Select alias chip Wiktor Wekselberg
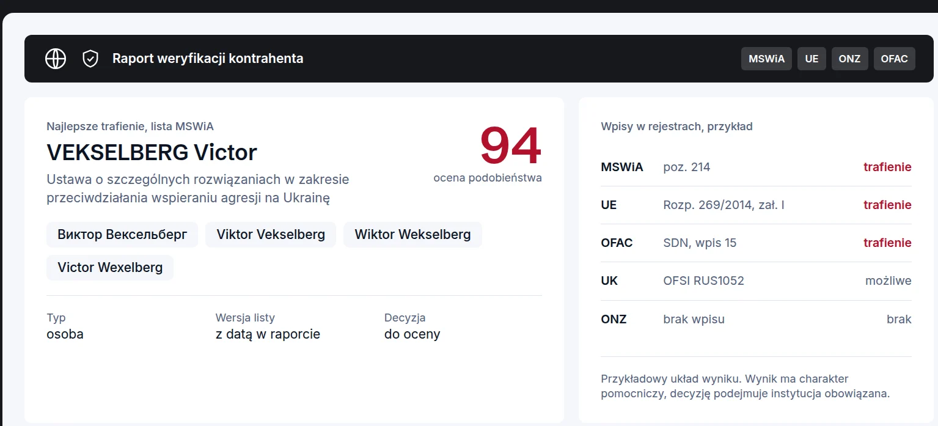Viewport: 938px width, 426px height. [412, 235]
